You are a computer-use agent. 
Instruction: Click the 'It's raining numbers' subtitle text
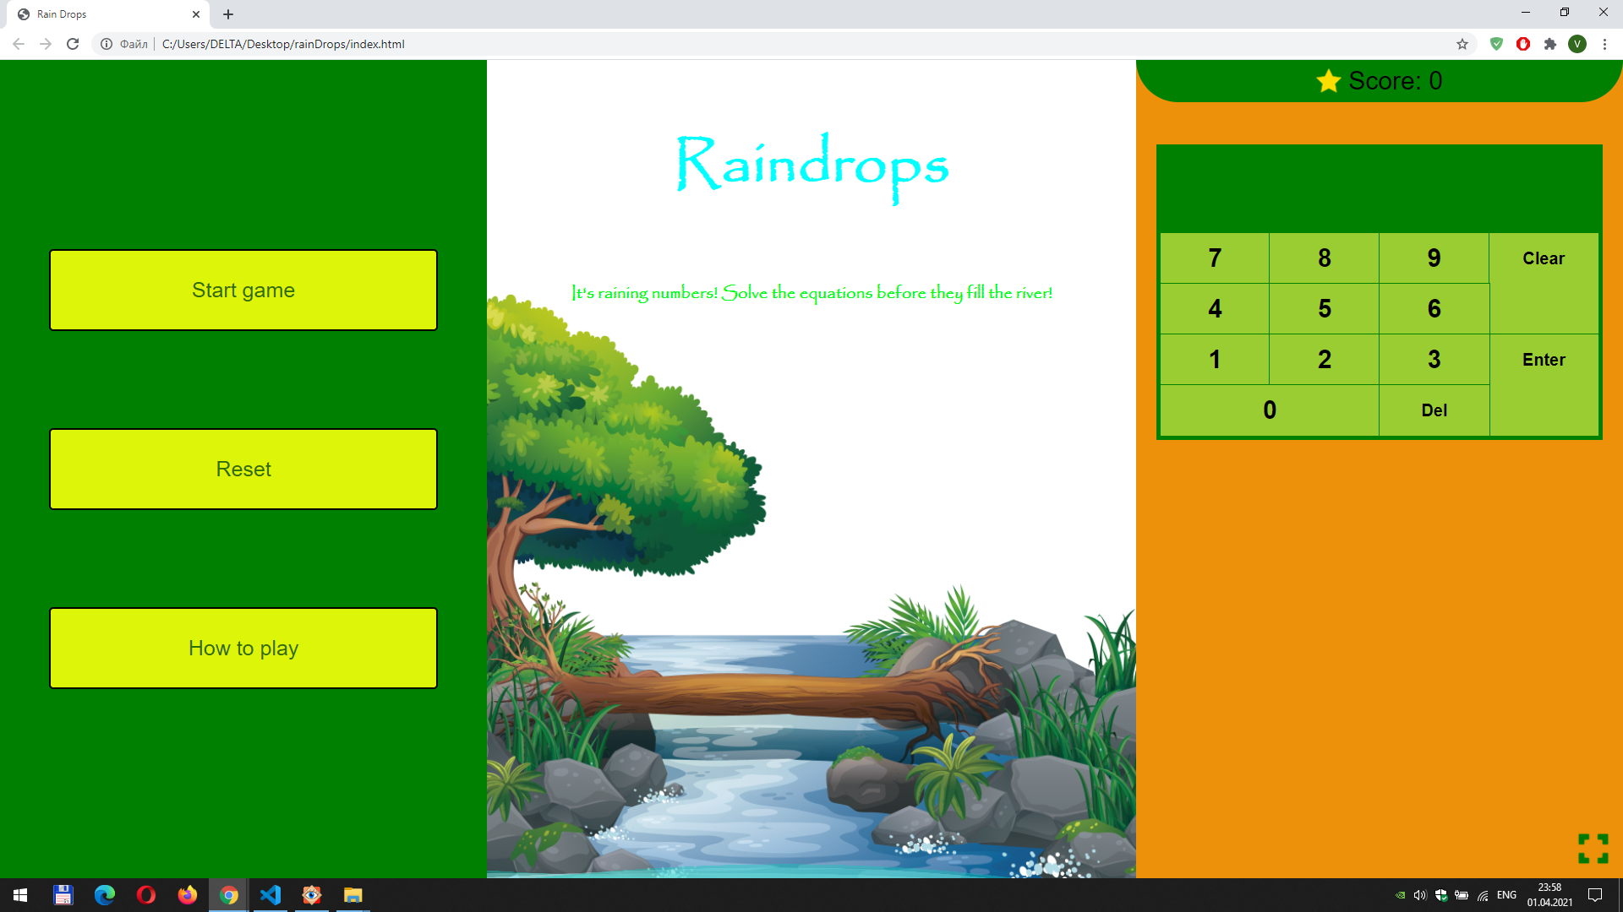(811, 293)
